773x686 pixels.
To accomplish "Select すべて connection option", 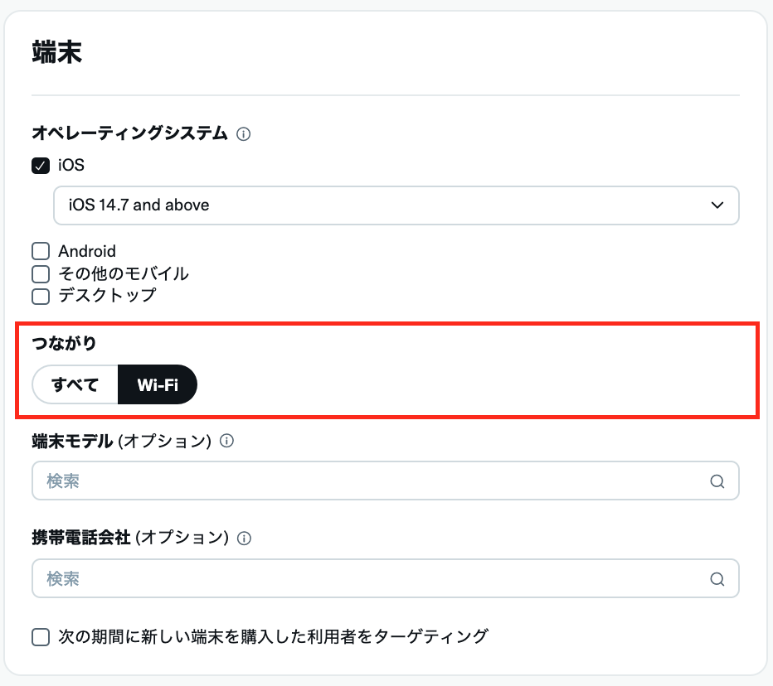I will coord(75,384).
